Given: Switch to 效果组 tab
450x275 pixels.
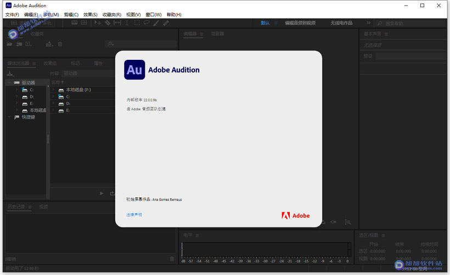Looking at the screenshot, I should 50,63.
